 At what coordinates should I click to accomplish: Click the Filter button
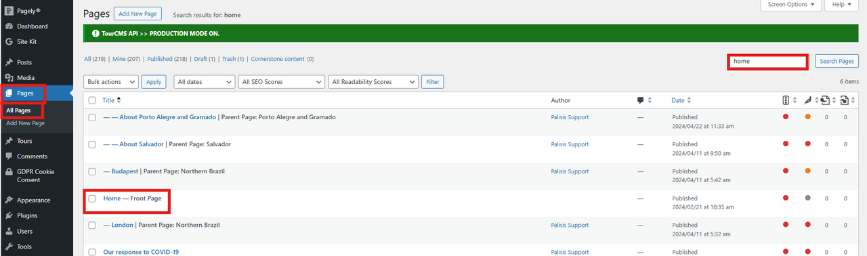[432, 82]
